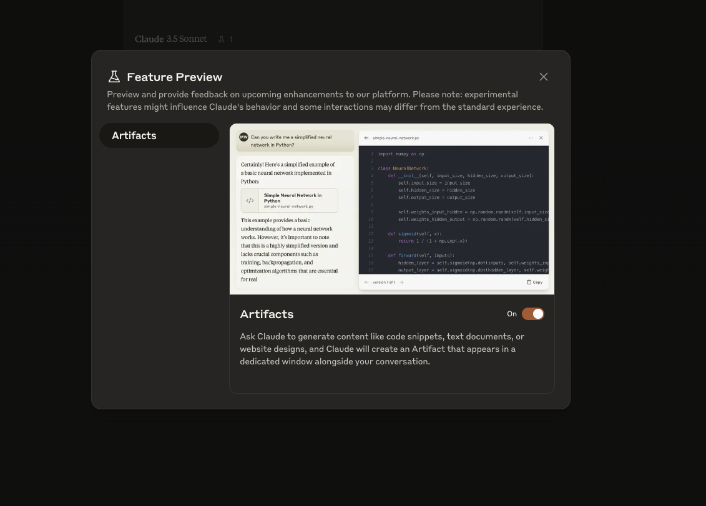Close the Feature Preview dialog
The width and height of the screenshot is (706, 506).
544,77
